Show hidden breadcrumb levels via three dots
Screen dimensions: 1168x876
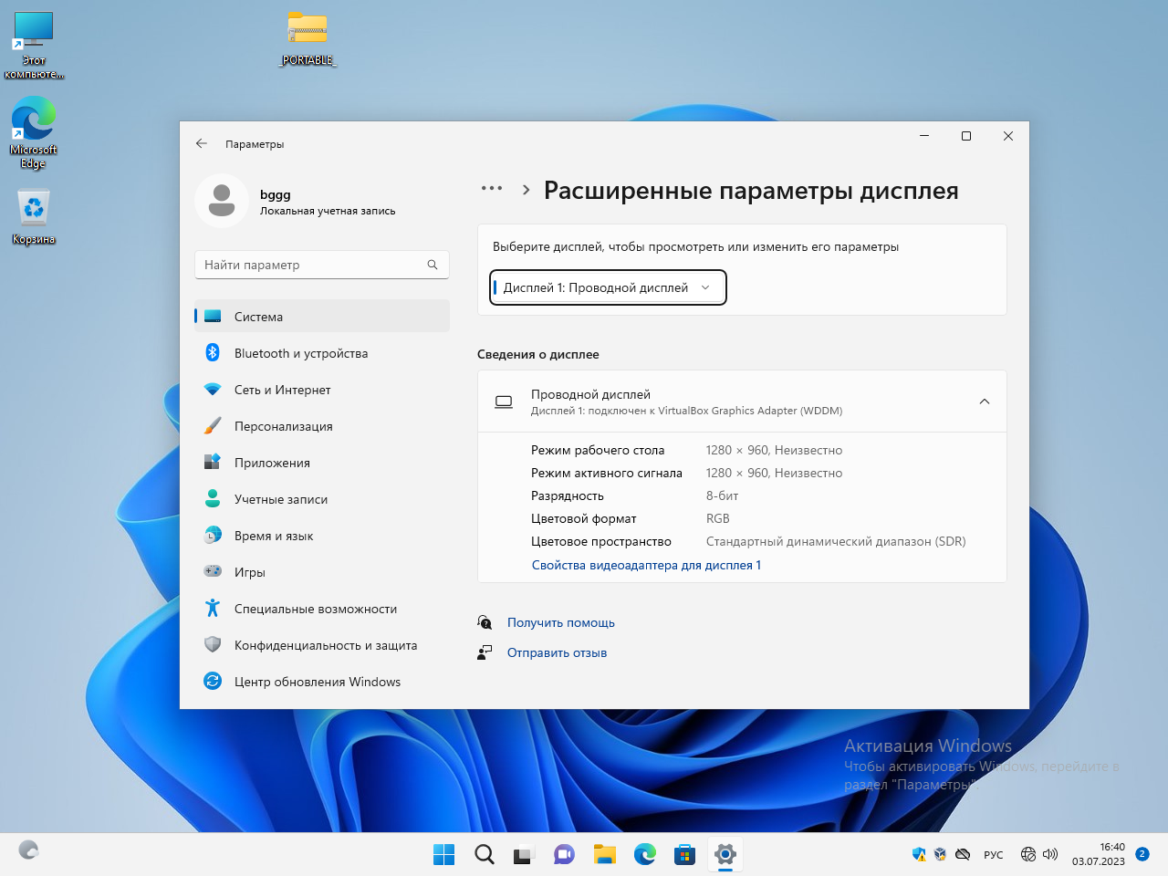tap(492, 189)
